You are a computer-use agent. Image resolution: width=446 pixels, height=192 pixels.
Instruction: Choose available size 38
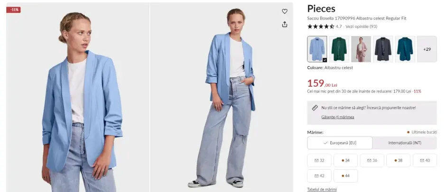(398, 160)
